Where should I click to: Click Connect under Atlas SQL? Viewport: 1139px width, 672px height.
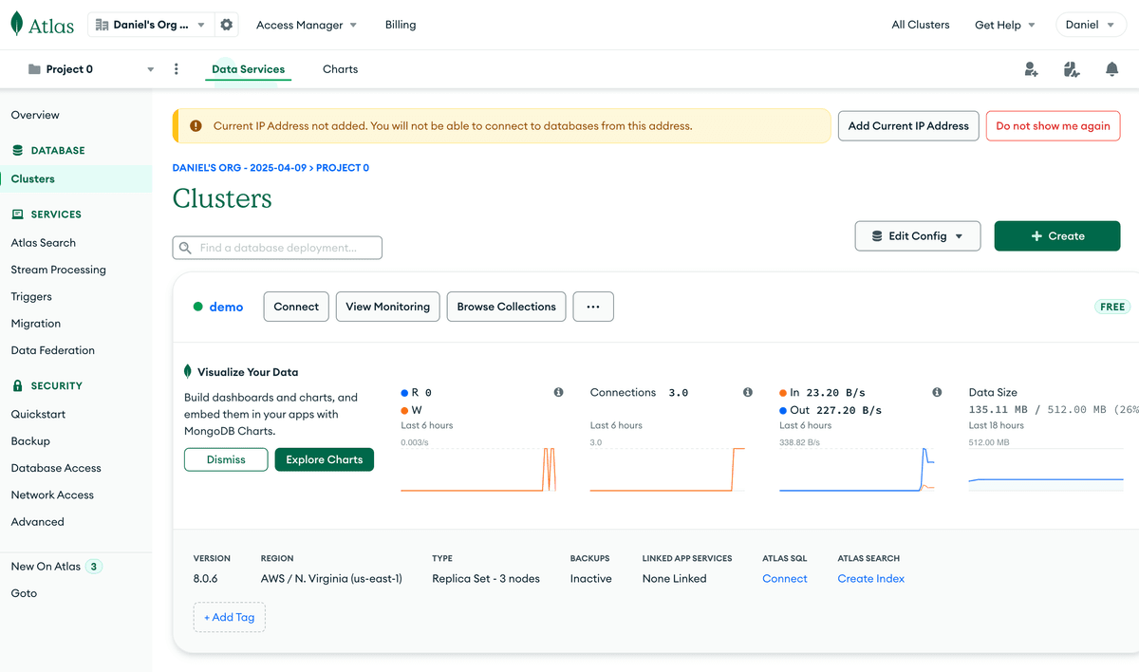[784, 578]
